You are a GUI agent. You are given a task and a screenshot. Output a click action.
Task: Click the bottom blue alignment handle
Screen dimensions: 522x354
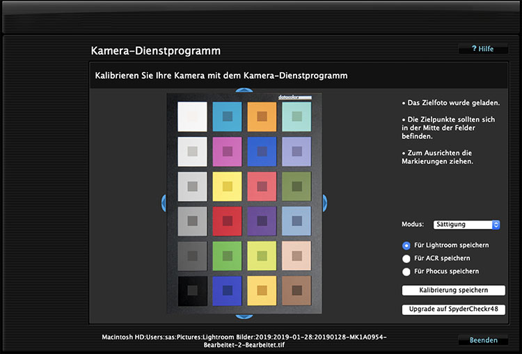pyautogui.click(x=244, y=316)
